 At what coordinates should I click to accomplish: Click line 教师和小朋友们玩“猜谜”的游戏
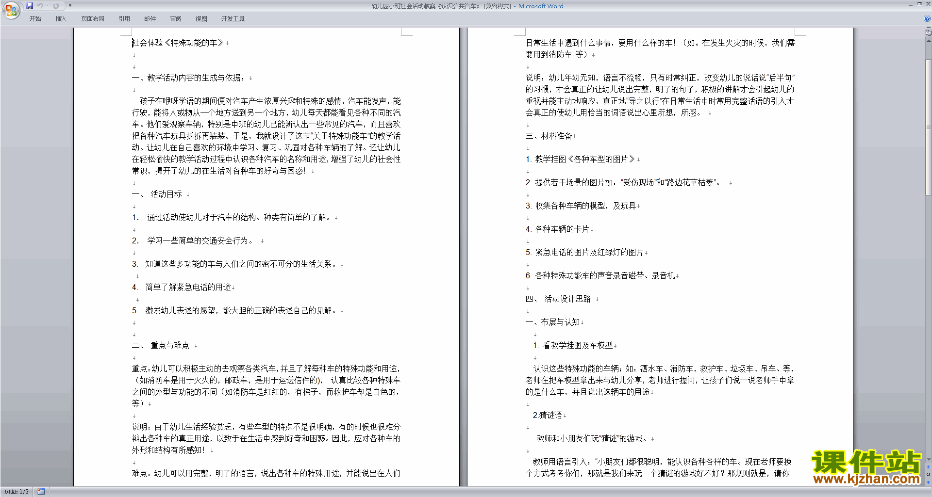[x=592, y=438]
